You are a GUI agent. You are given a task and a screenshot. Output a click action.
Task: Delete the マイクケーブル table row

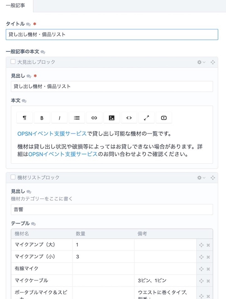point(208,281)
